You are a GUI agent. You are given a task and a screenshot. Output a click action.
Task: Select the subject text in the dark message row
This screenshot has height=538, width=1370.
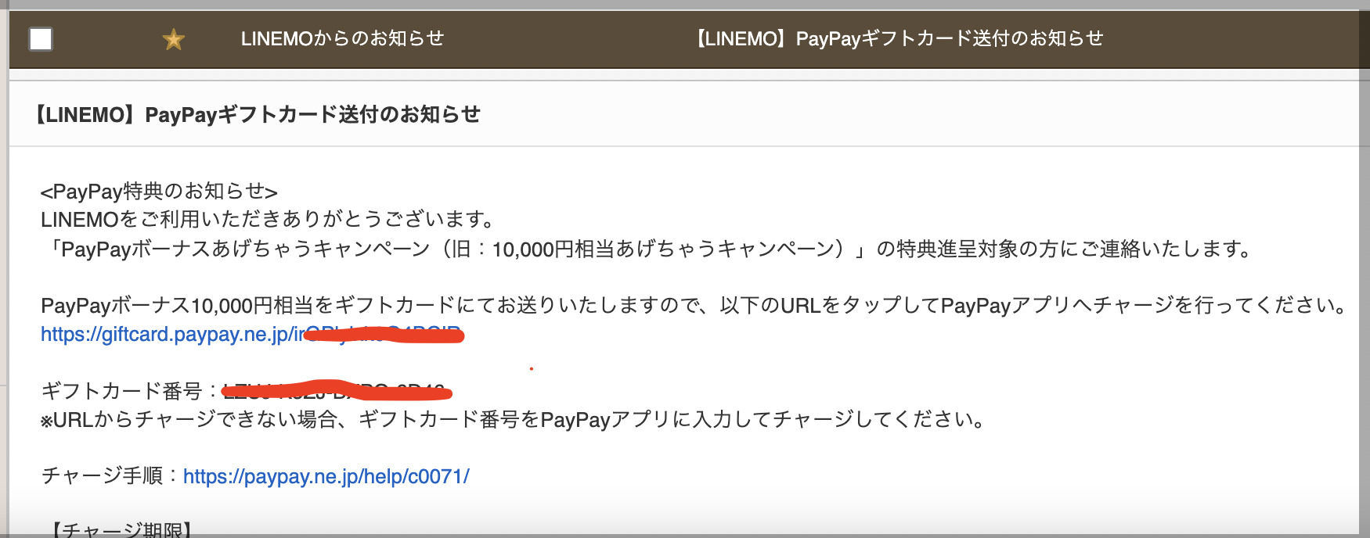pyautogui.click(x=900, y=38)
